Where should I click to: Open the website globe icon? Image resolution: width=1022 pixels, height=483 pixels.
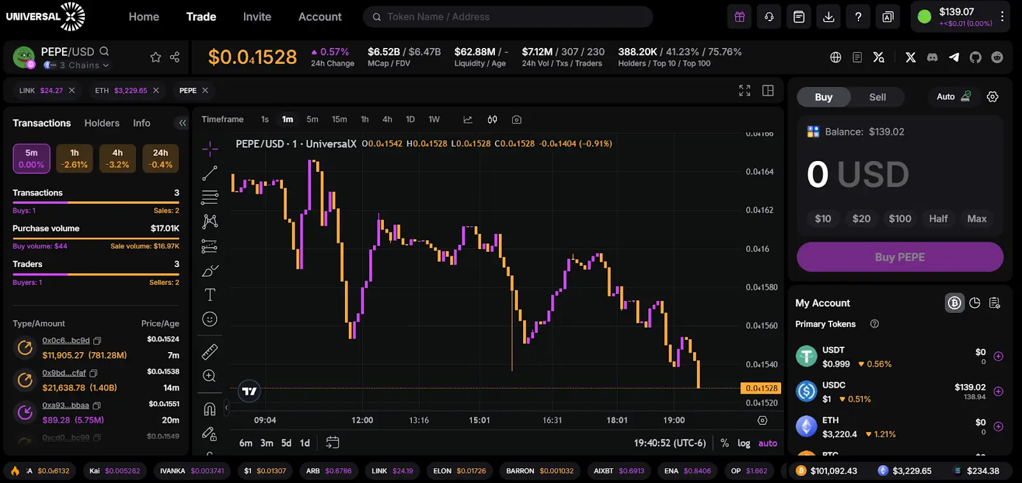(835, 57)
